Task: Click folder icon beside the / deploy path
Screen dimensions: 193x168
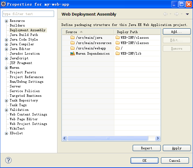Action: pos(117,48)
